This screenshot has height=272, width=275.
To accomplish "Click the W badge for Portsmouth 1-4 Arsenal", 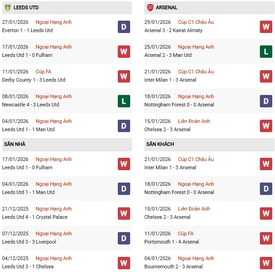I will [x=266, y=238].
